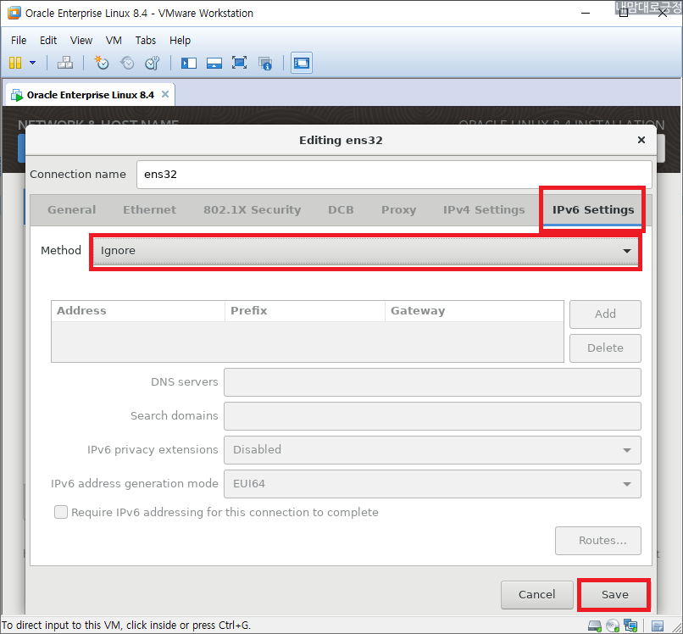Open IPv6 privacy extensions dropdown

tap(432, 450)
